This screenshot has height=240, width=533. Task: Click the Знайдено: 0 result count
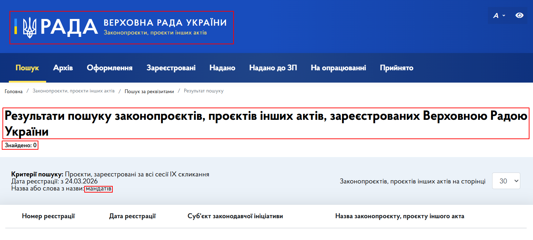[x=20, y=145]
